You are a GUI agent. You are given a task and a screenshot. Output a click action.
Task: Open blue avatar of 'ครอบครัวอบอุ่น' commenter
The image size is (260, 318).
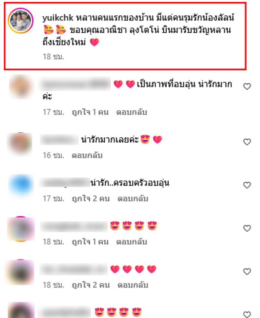pos(21,185)
